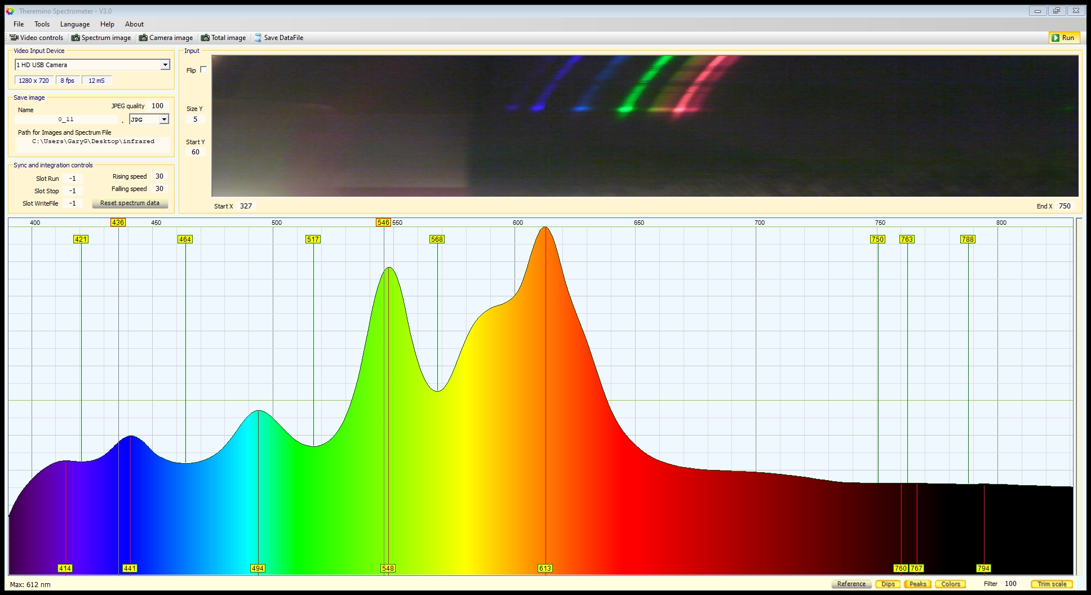Image resolution: width=1091 pixels, height=595 pixels.
Task: Click the Theremino app icon in title bar
Action: click(10, 11)
